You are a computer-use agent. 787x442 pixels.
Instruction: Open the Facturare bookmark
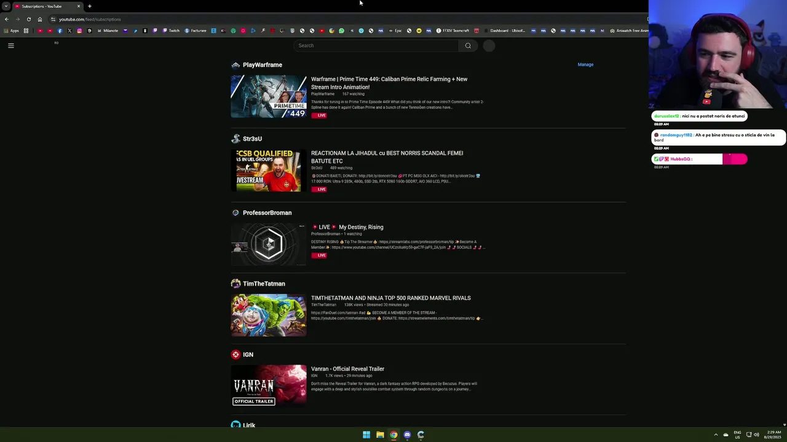[x=196, y=31]
